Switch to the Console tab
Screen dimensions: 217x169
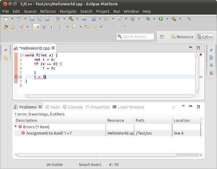[x=73, y=107]
